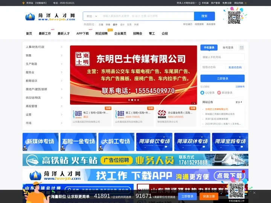Click the location pin icon beside 菏泽站

23,3
